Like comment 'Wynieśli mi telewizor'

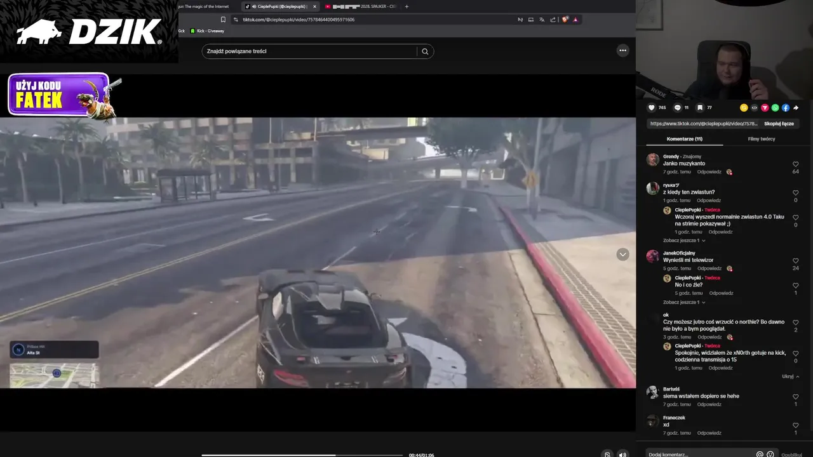[x=795, y=261]
